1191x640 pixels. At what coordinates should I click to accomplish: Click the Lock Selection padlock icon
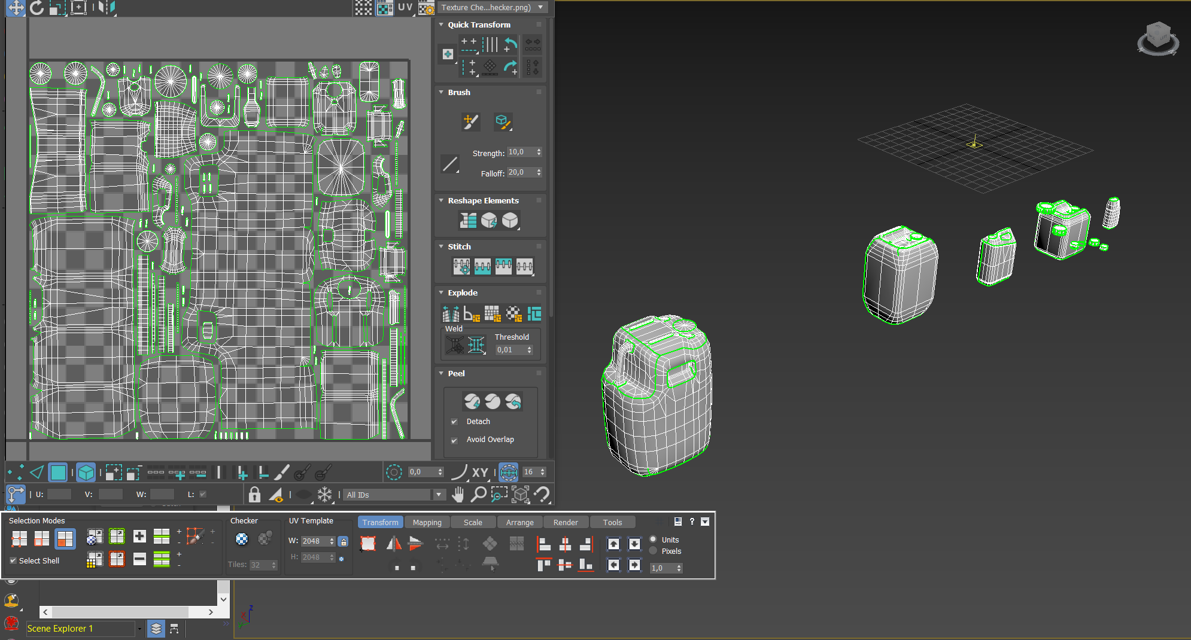pos(254,495)
